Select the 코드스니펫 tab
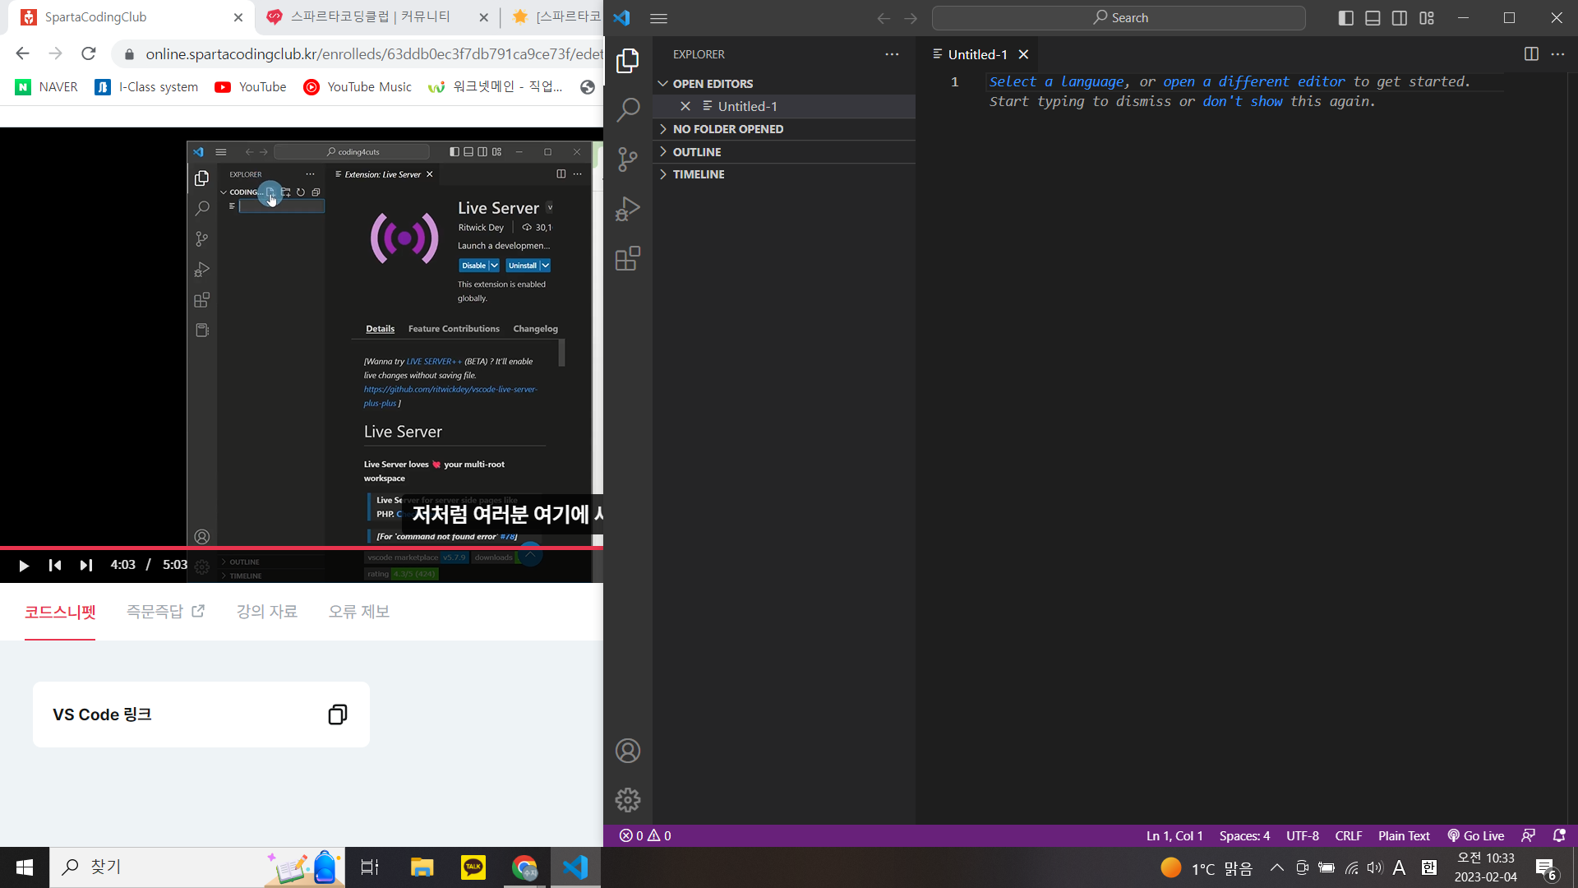1578x888 pixels. (60, 612)
